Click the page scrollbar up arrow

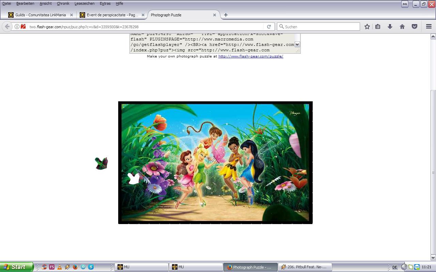(433, 36)
